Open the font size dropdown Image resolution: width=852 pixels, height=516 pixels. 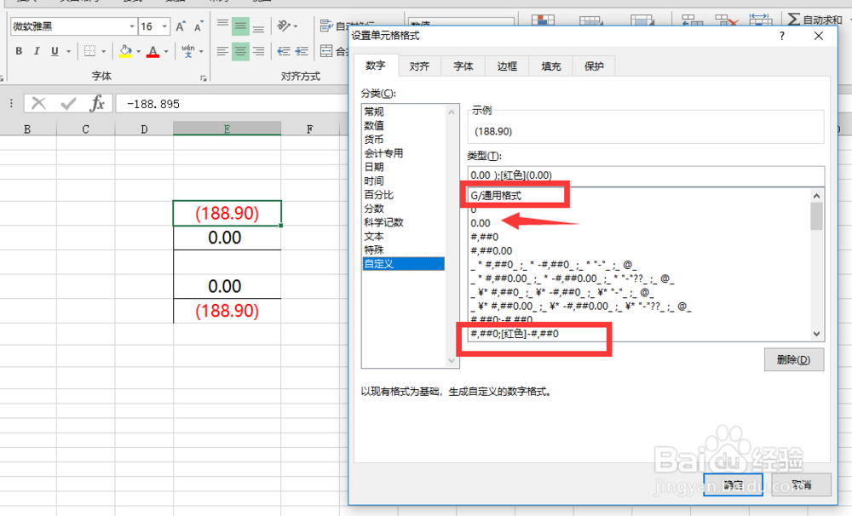164,26
